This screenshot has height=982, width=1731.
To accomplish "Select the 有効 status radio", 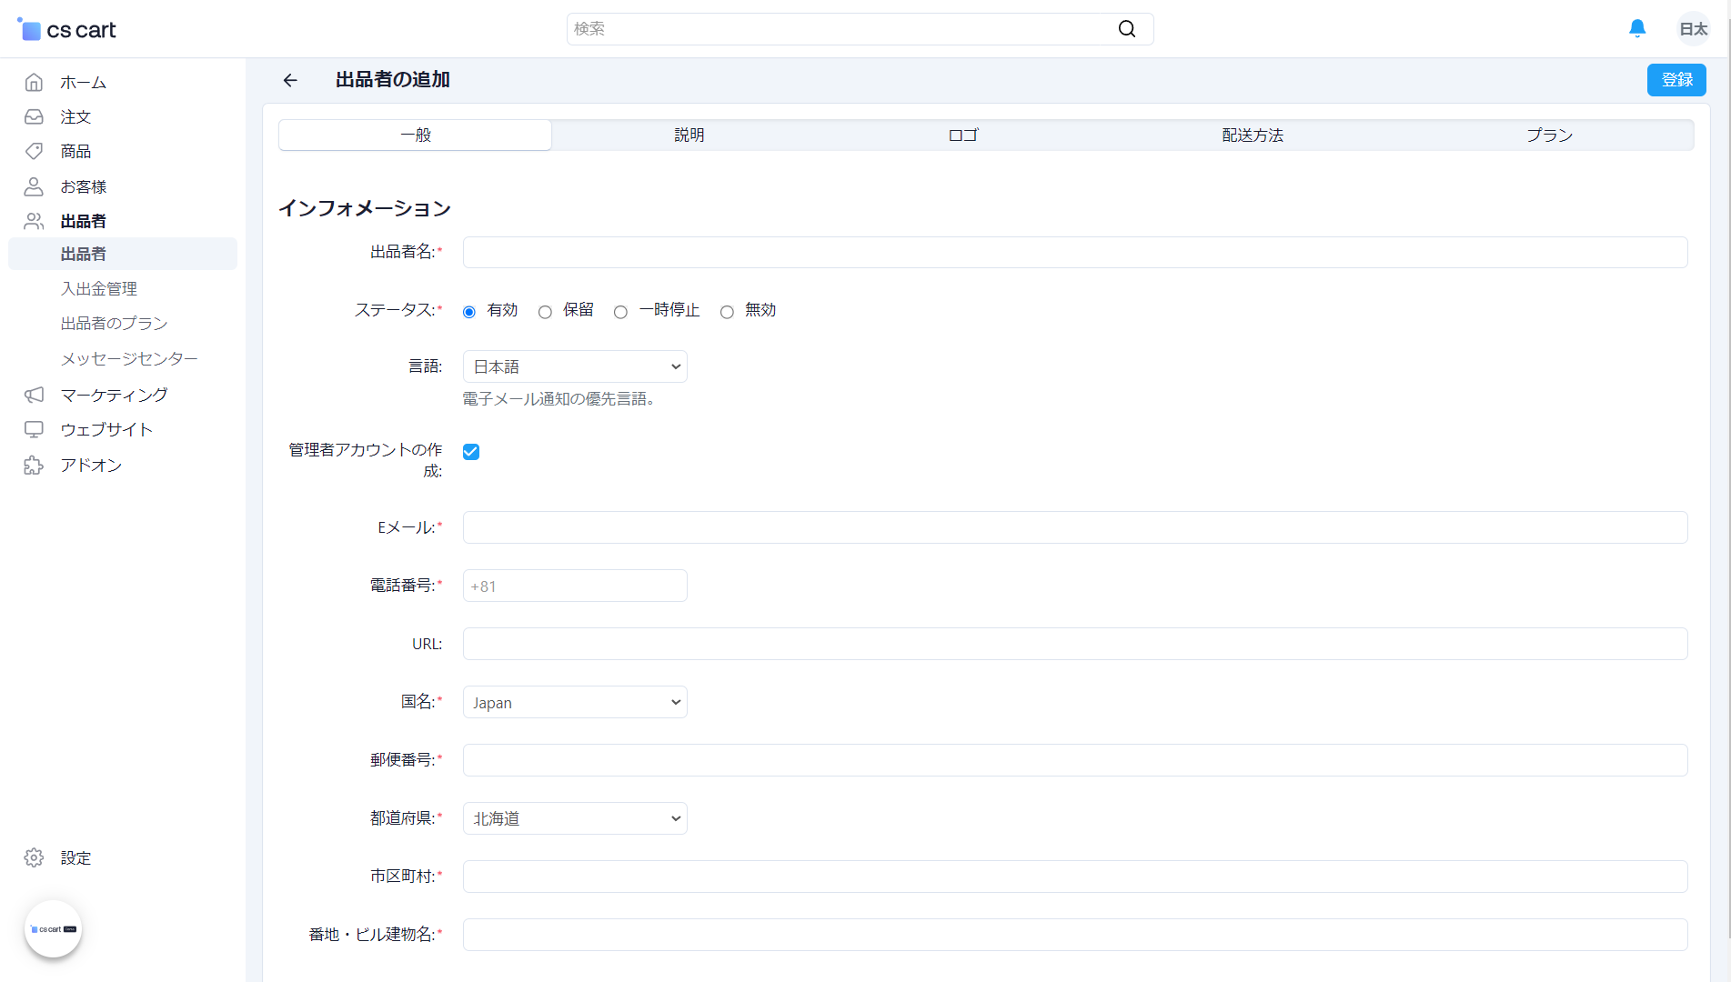I will coord(469,312).
